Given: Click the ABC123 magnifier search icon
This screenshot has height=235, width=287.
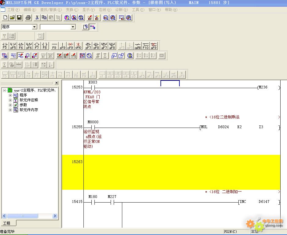Looking at the screenshot, I should point(81,18).
